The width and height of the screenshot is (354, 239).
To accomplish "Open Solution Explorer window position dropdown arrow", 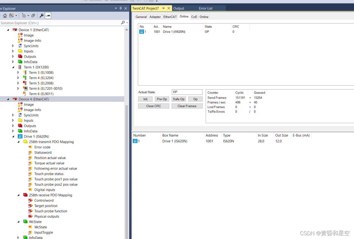I will 116,8.
